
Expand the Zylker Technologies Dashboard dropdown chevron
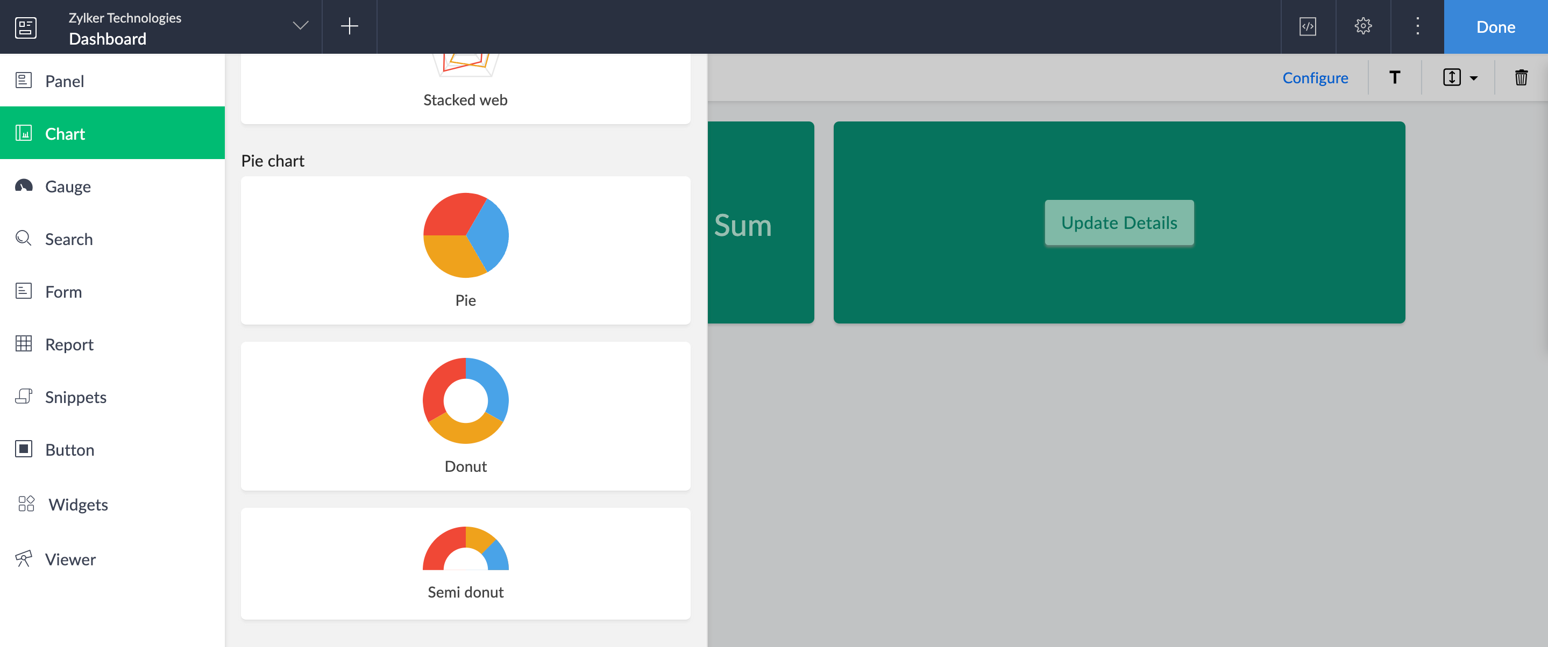point(300,26)
